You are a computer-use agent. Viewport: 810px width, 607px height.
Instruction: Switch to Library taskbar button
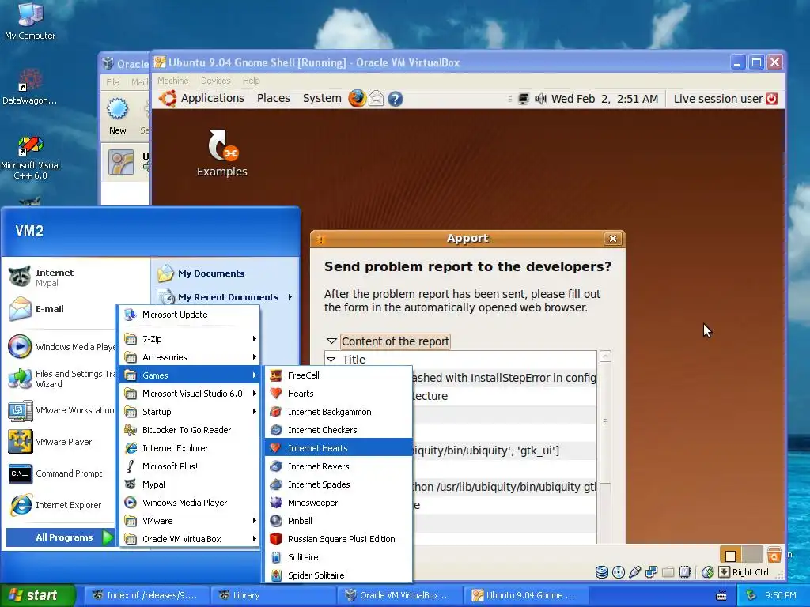click(x=274, y=595)
